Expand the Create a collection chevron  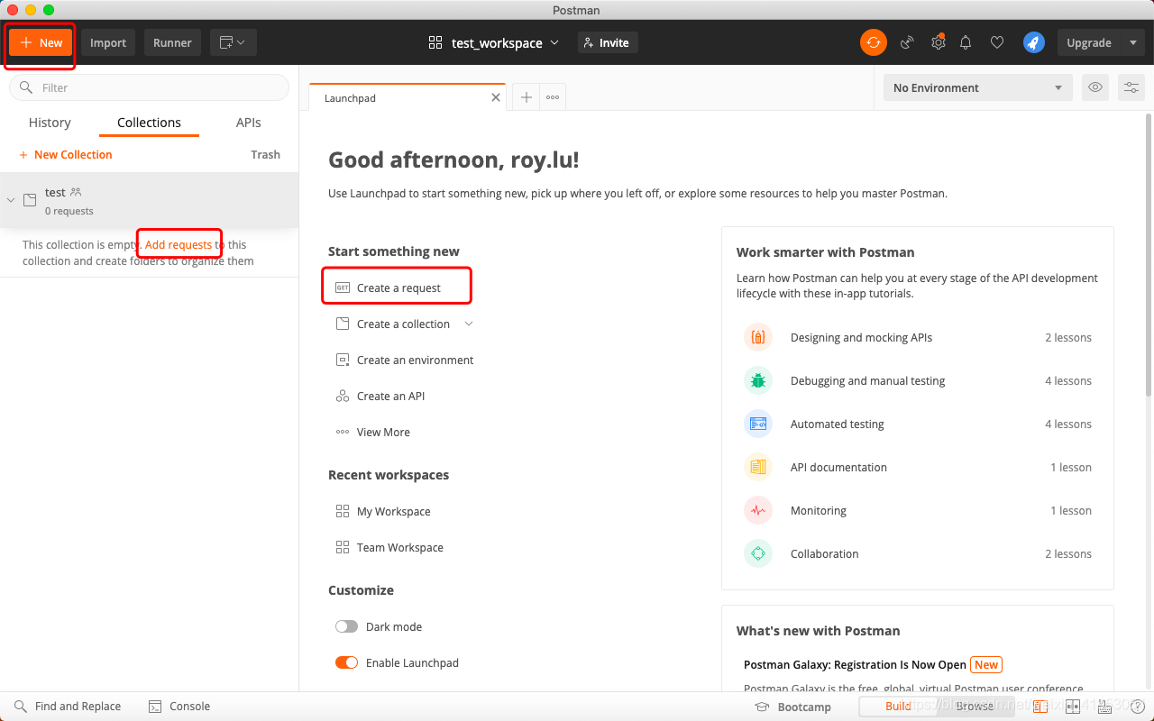468,324
